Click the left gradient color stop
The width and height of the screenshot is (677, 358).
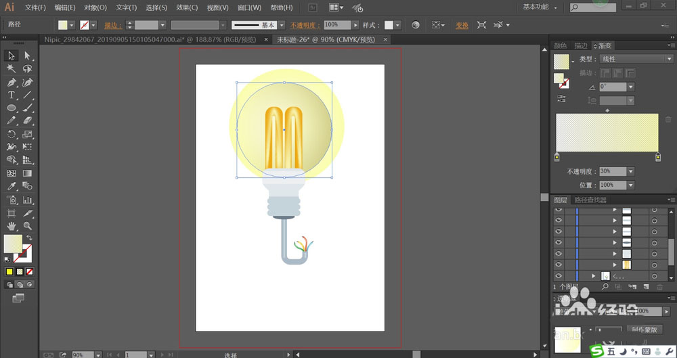[557, 157]
